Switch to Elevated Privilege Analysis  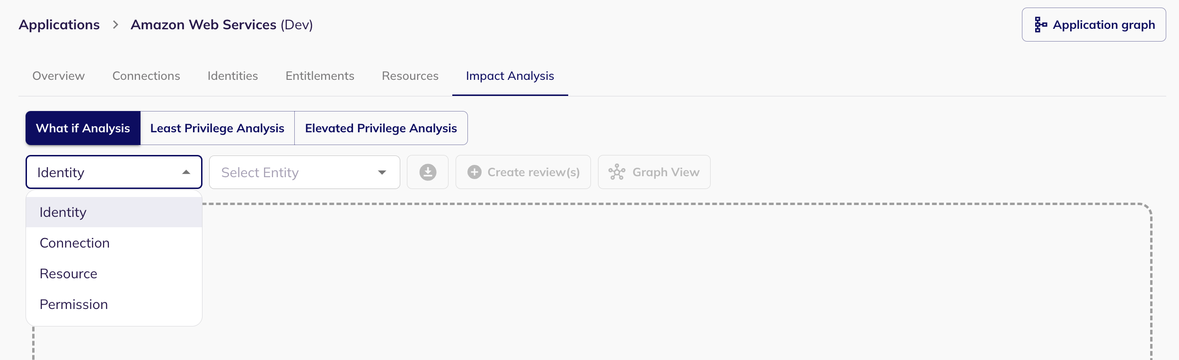(381, 128)
